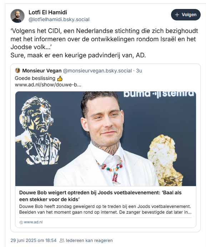Click the article description text below headline
This screenshot has height=247, width=206.
click(x=105, y=209)
